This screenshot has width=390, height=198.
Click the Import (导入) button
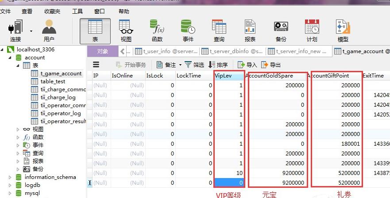click(247, 65)
